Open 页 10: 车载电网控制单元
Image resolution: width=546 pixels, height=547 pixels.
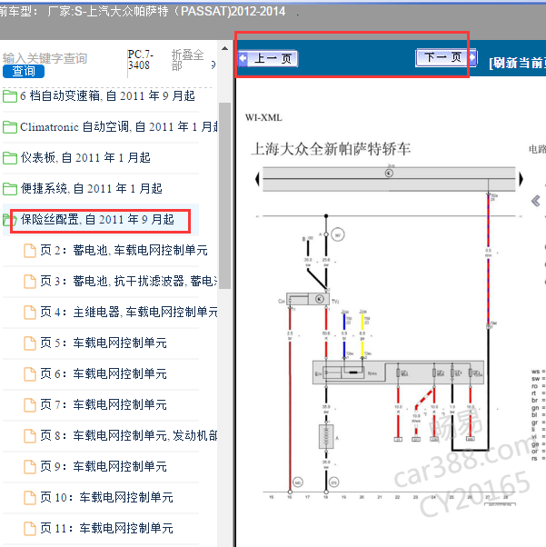click(106, 497)
